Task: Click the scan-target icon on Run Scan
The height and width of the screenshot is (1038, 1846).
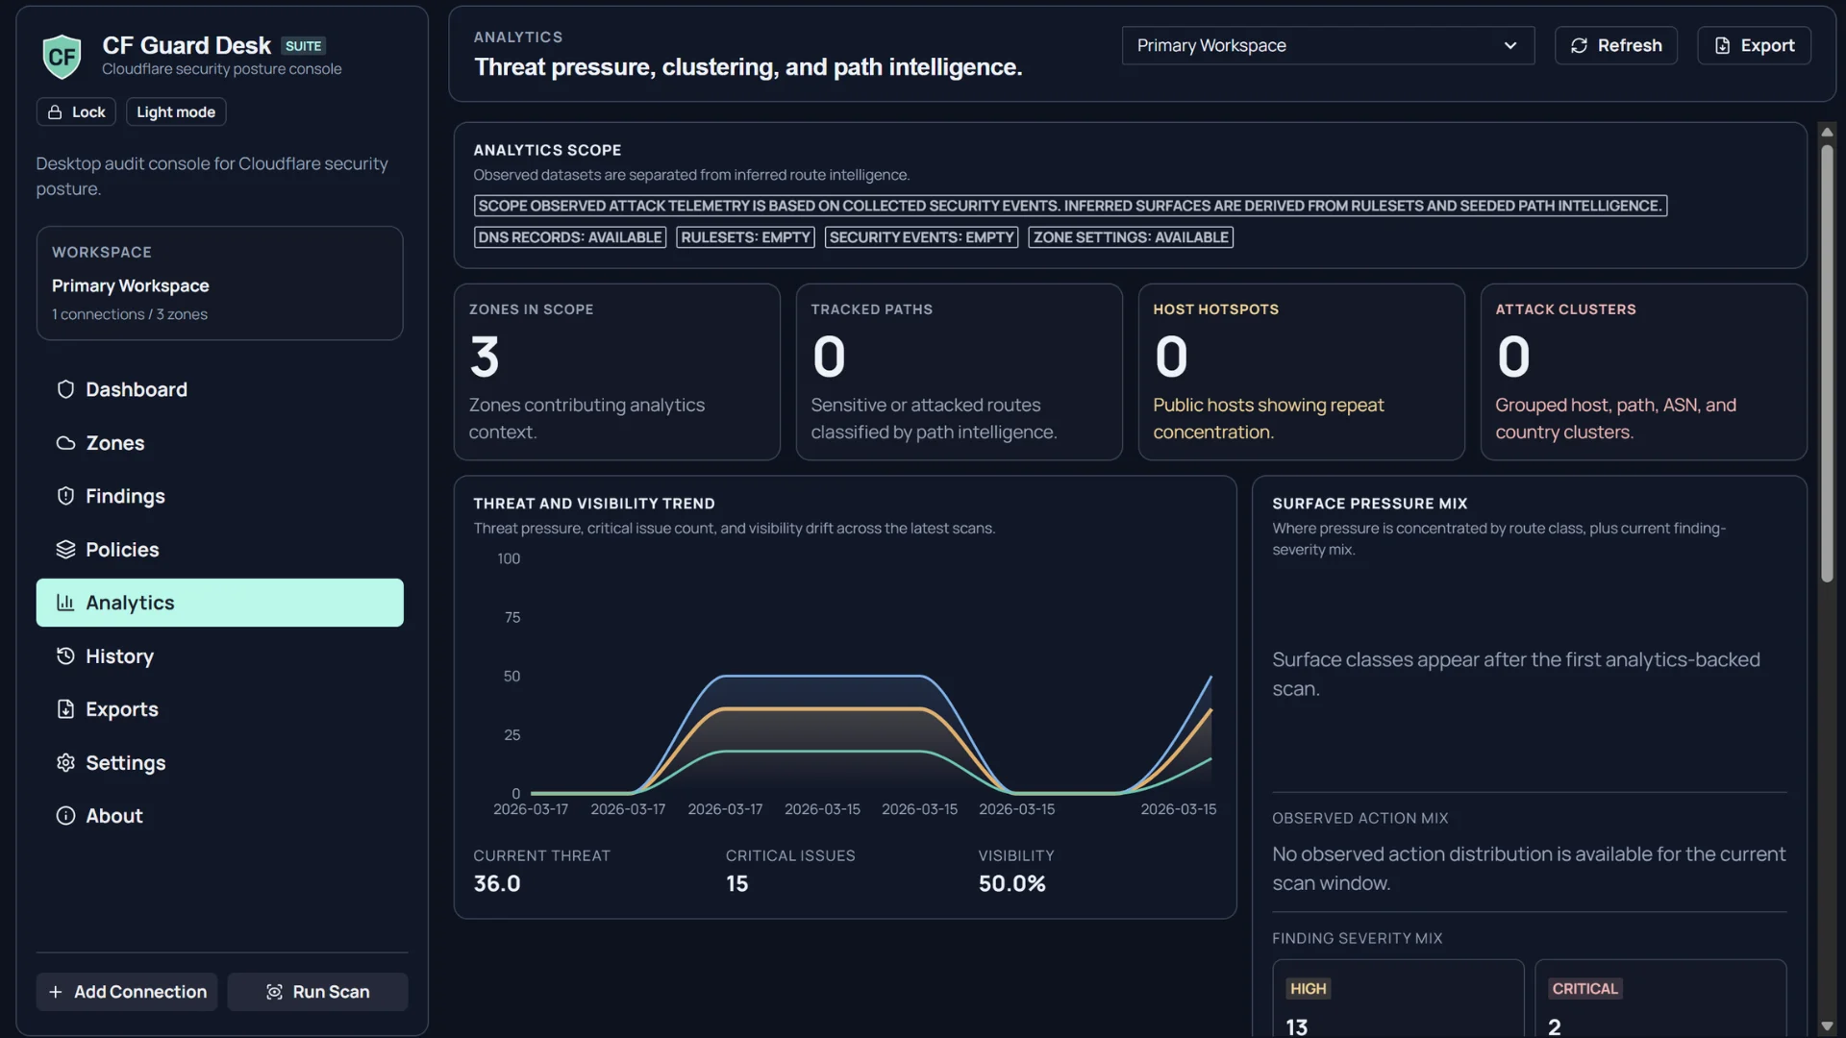Action: tap(274, 992)
